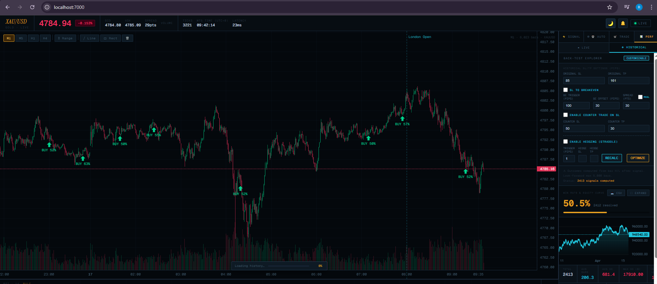Select the Rect drawing tool
The image size is (657, 284).
tap(111, 38)
